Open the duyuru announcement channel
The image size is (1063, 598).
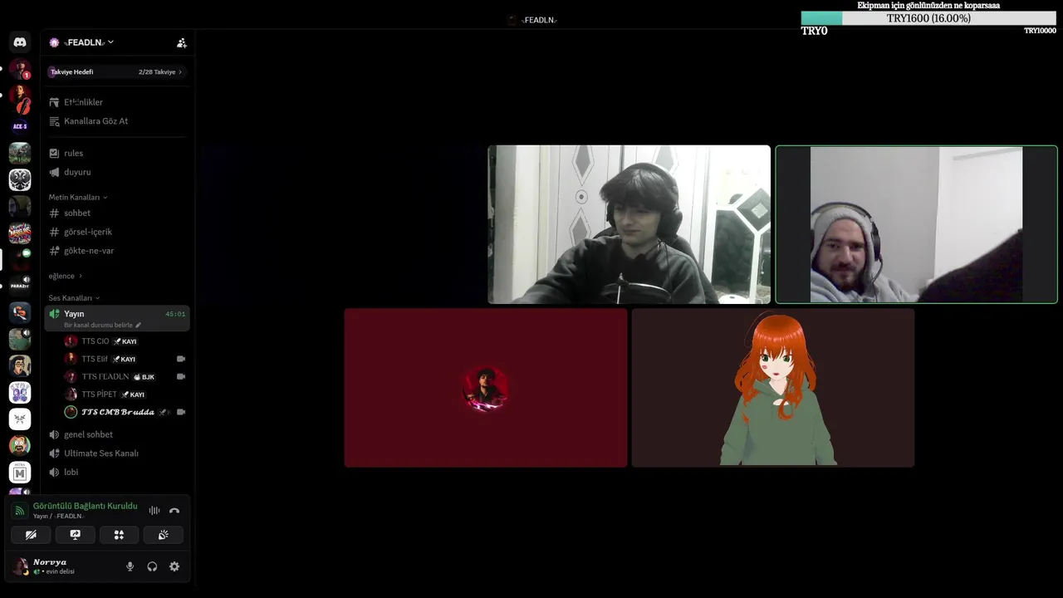(x=117, y=172)
